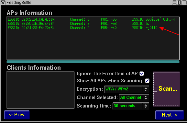Go back with the <- Prev button
Viewport: 187px width, 123px height.
pos(17,115)
